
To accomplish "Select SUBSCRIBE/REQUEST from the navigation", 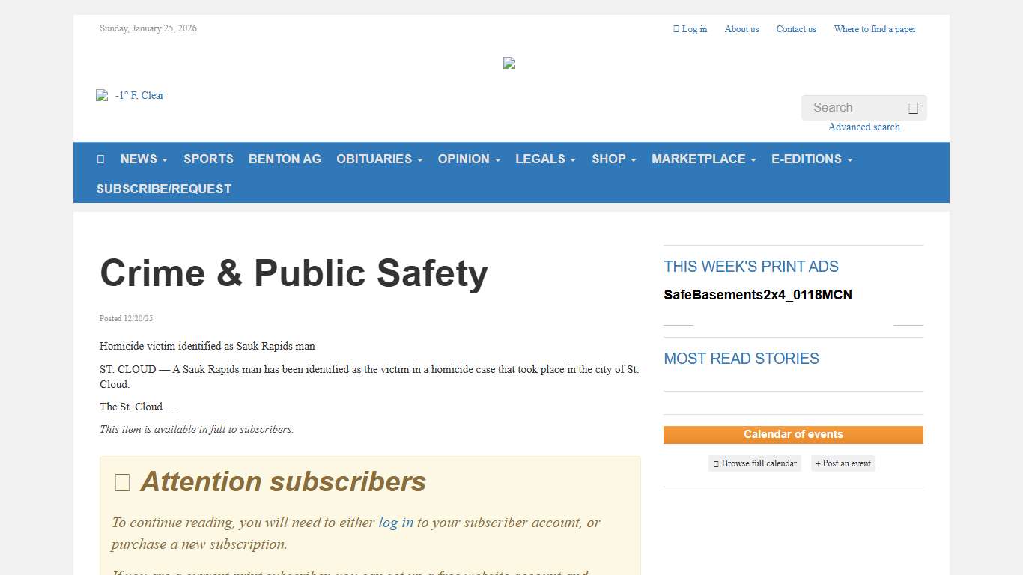I will click(x=164, y=189).
